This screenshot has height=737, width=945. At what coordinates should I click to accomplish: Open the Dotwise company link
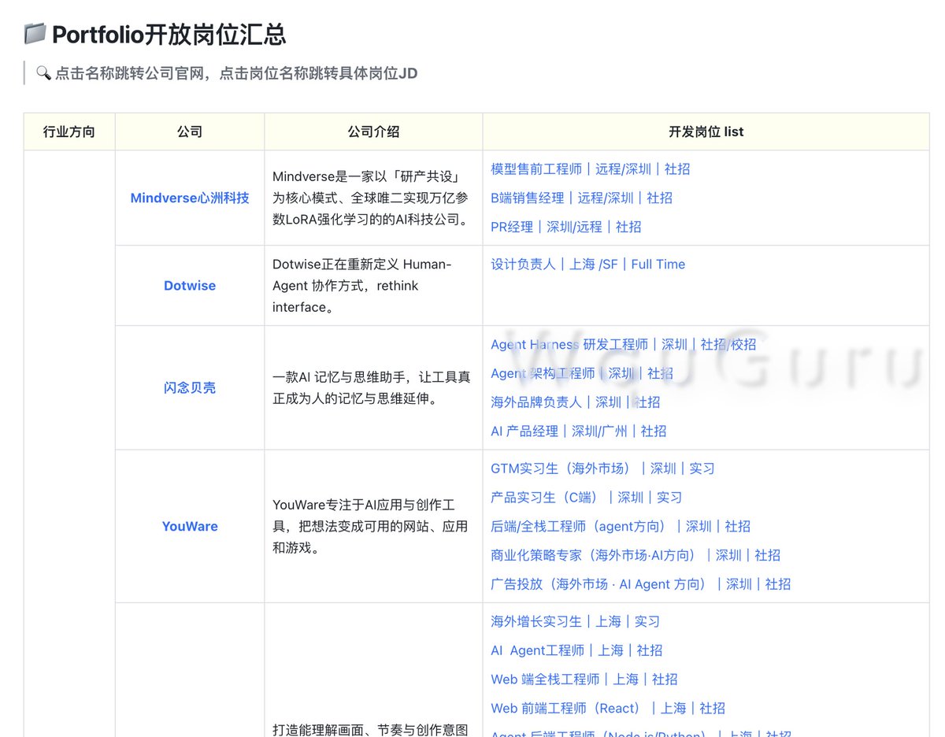[190, 286]
